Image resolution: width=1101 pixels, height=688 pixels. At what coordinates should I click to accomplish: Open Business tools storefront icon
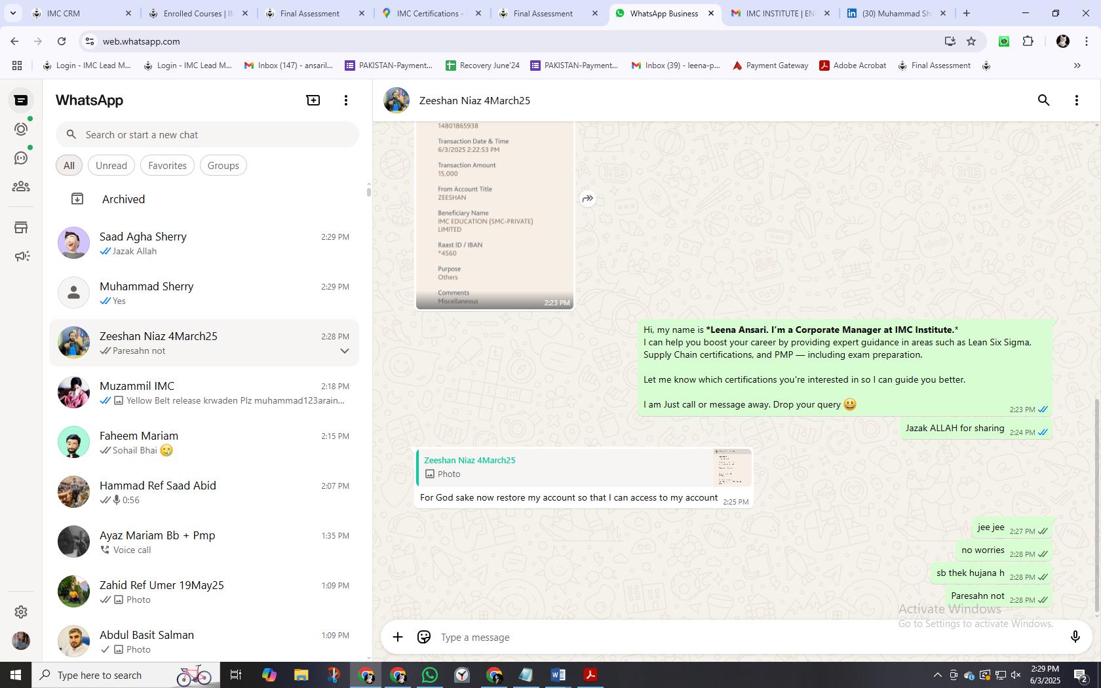pos(21,227)
